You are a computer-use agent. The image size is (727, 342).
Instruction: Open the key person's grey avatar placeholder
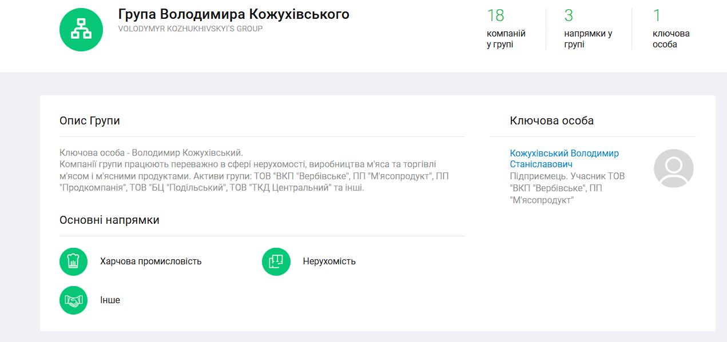coord(673,169)
